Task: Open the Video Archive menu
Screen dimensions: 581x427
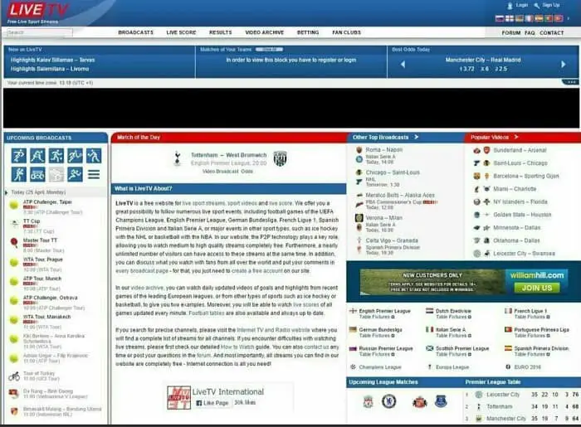Action: (265, 32)
